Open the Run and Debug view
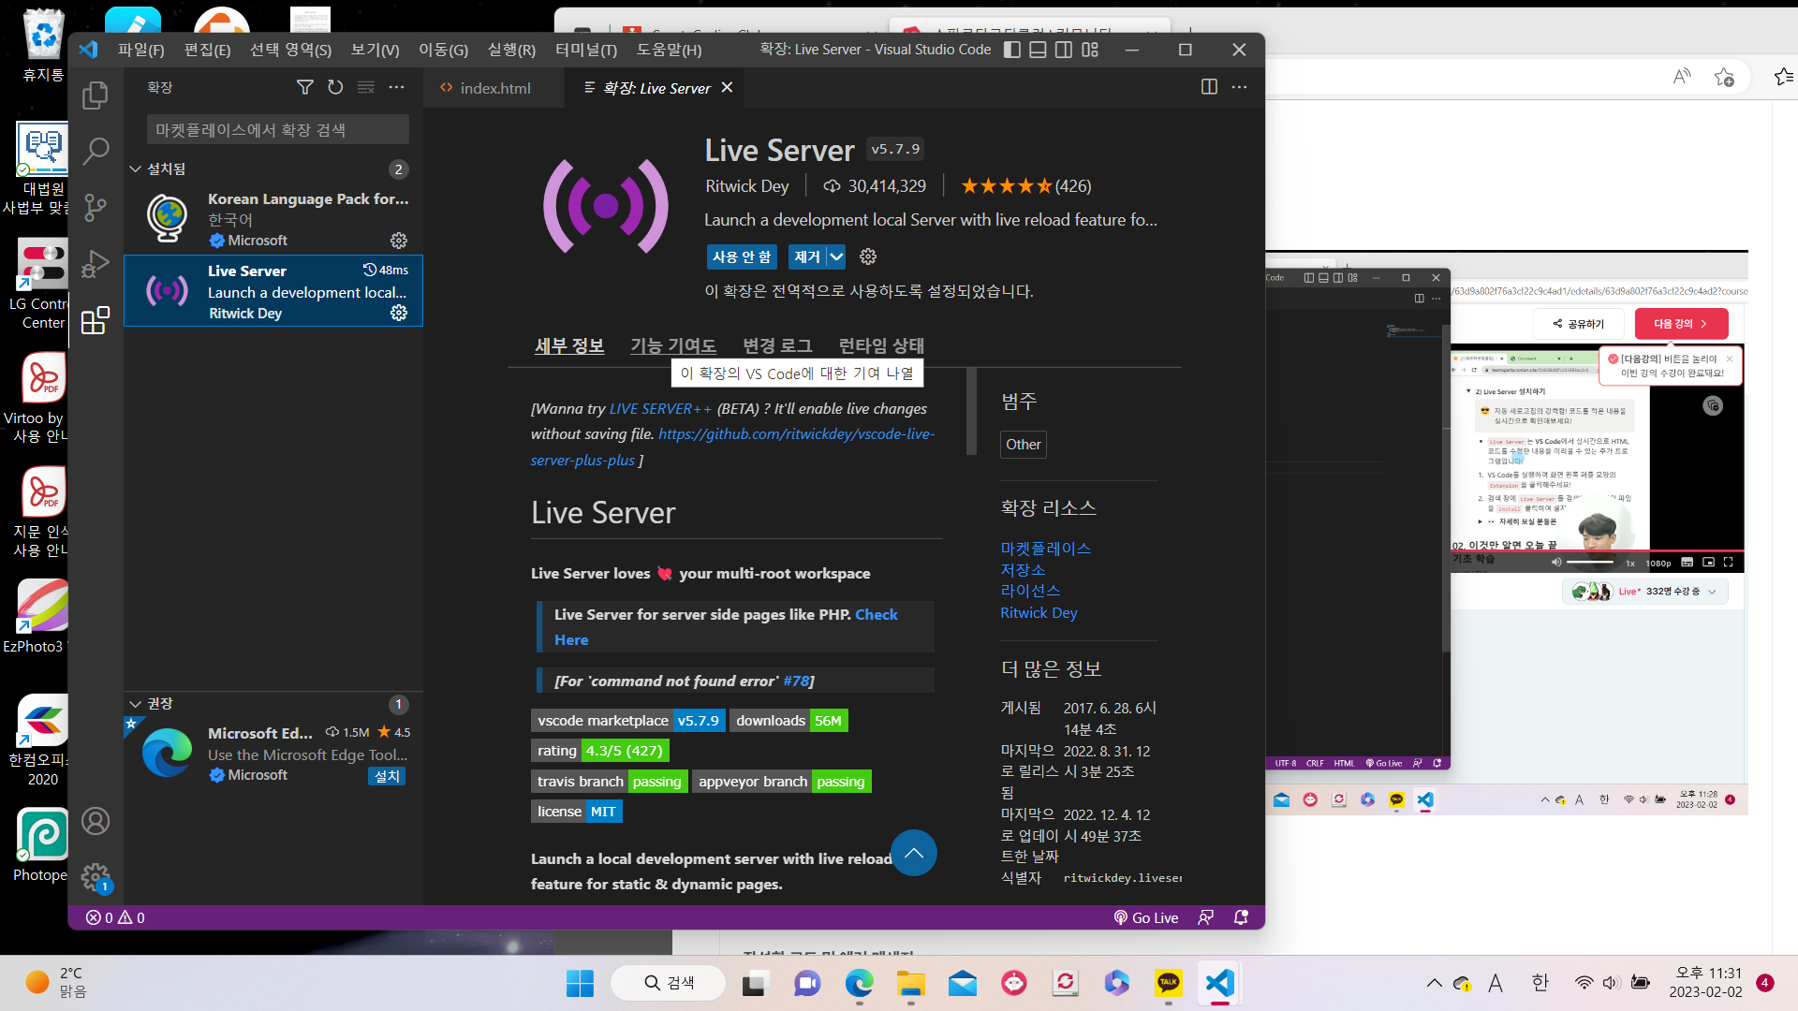 [x=96, y=264]
